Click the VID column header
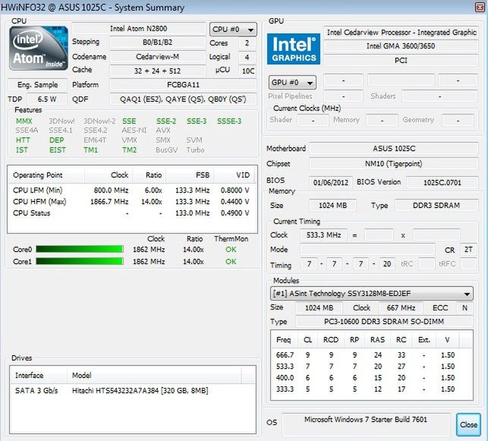This screenshot has height=441, width=488. pos(235,175)
